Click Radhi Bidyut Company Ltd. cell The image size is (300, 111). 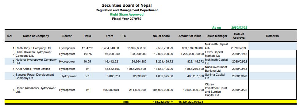(33, 48)
